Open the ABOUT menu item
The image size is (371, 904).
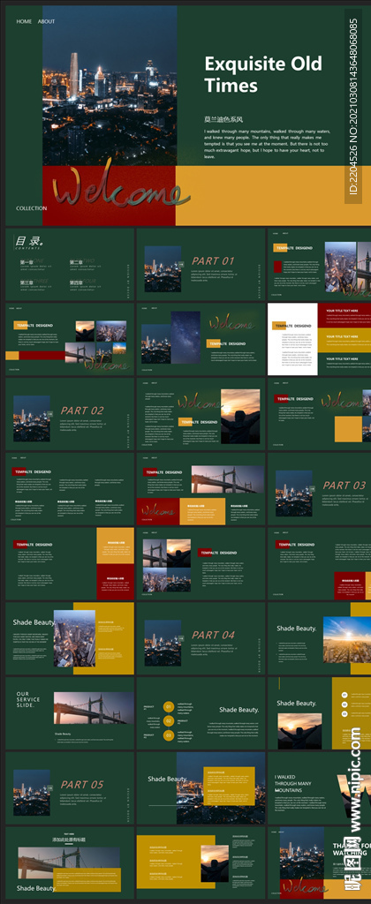point(46,21)
